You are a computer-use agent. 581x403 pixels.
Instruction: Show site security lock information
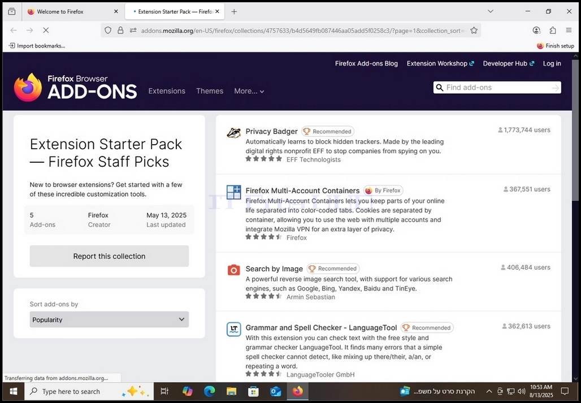[120, 31]
